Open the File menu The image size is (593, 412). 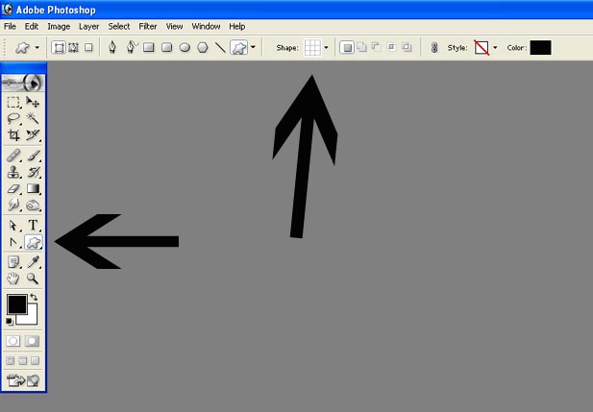pos(10,27)
